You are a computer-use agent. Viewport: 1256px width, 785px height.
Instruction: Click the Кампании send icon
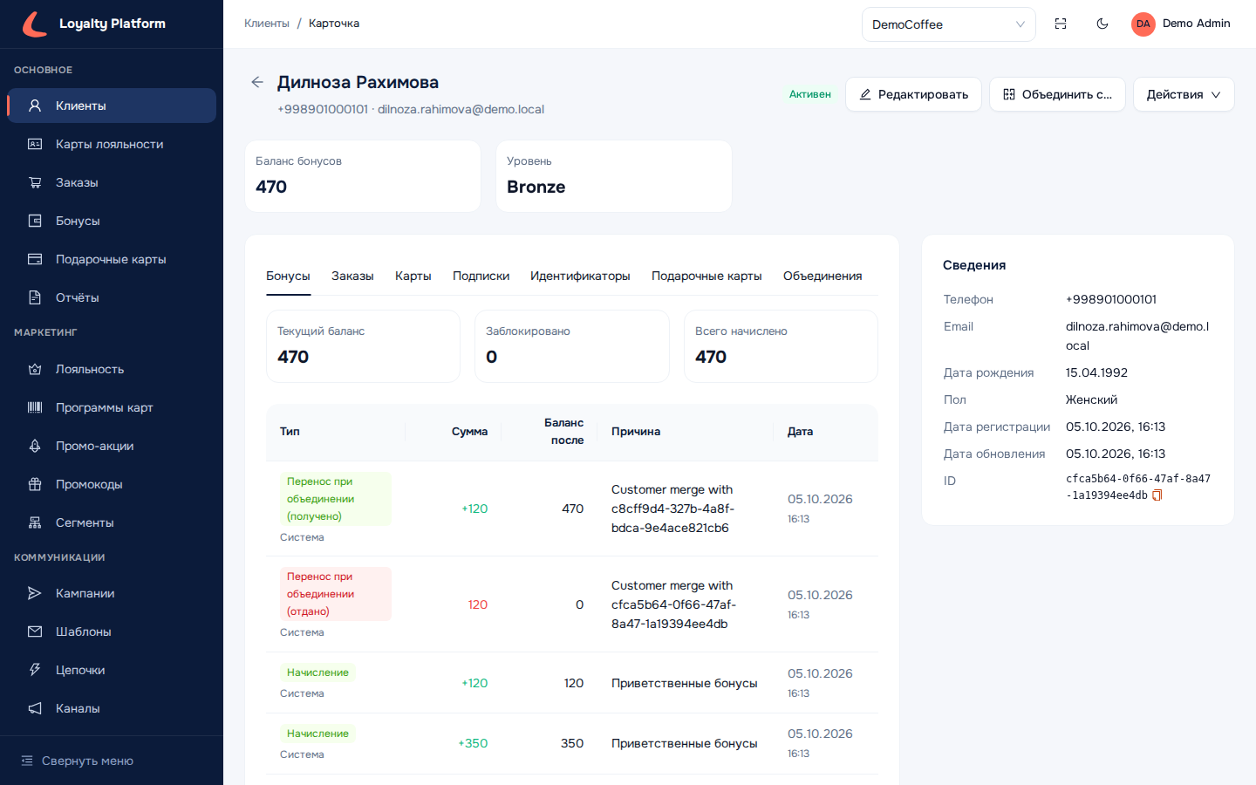pos(35,593)
